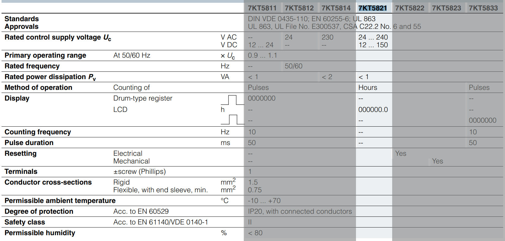Select the 7KT5811 column header
Screen dimensions: 505x241
pyautogui.click(x=262, y=8)
